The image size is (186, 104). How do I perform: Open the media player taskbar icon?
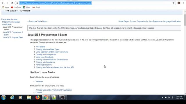coord(20,98)
